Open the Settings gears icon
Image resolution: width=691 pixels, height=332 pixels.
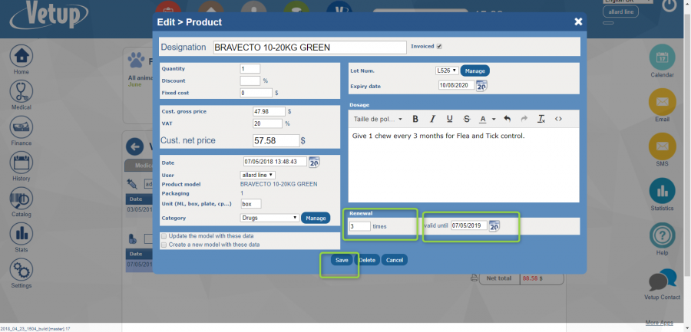coord(21,270)
